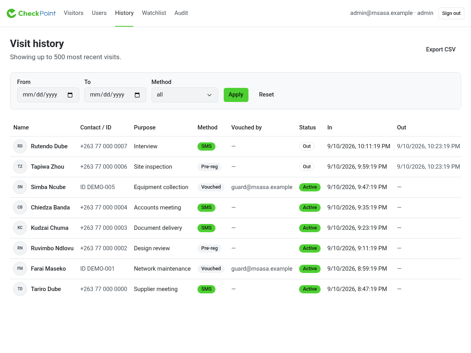Viewport: 471px width, 353px height.
Task: Click the name Farai Maseko
Action: coord(48,269)
